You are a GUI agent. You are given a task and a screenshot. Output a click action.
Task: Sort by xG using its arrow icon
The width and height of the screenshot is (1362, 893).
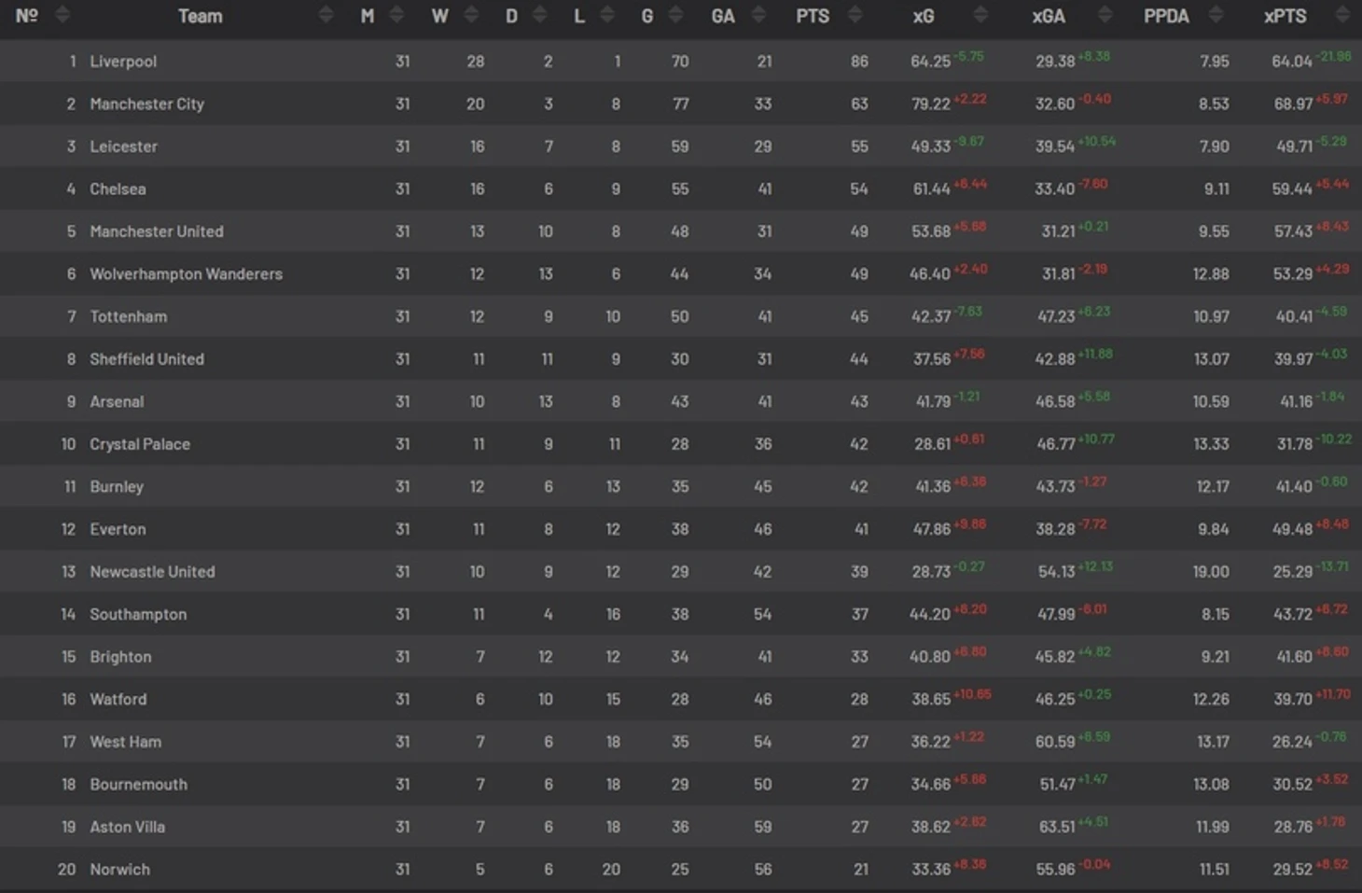click(x=980, y=15)
